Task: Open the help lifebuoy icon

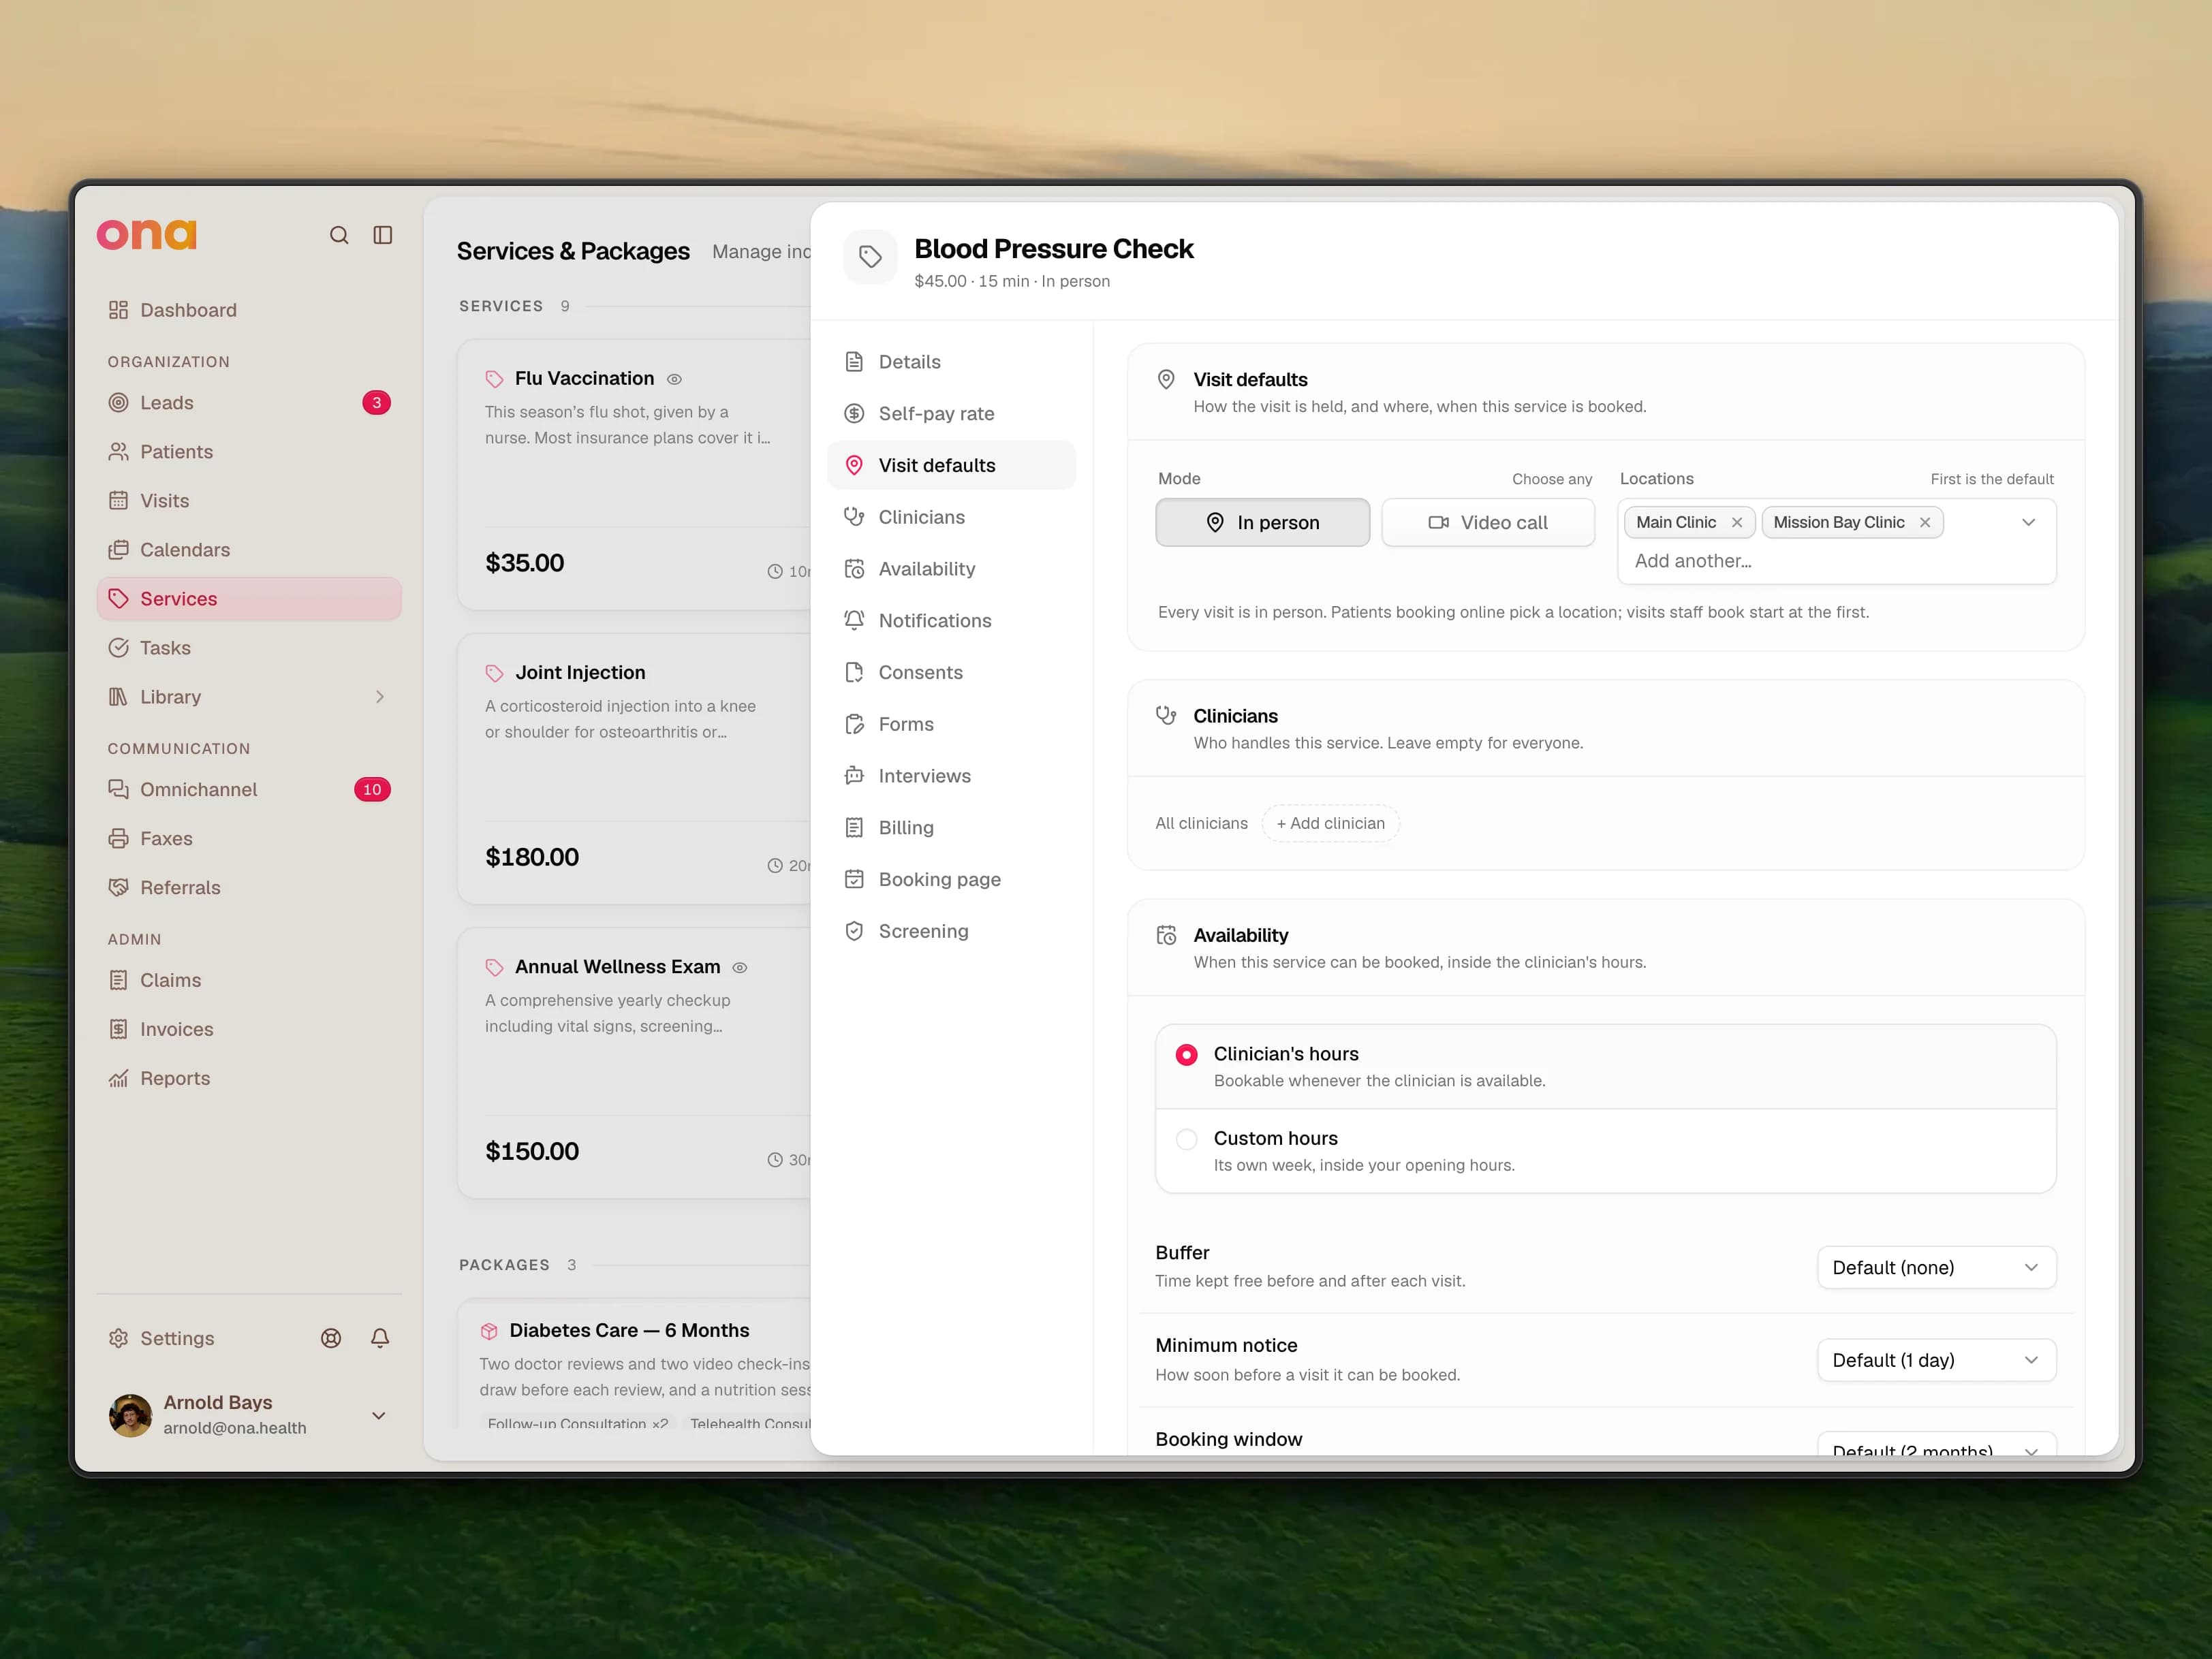Action: [x=331, y=1338]
